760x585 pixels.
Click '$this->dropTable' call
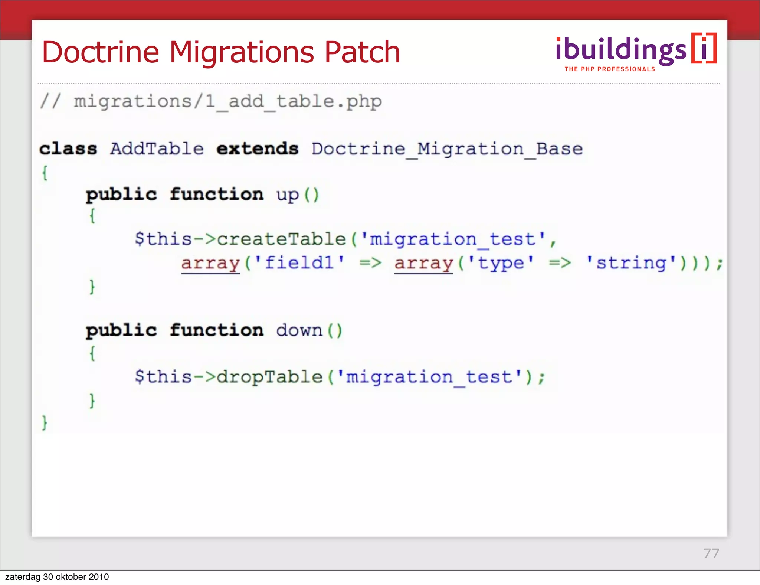[x=229, y=377]
